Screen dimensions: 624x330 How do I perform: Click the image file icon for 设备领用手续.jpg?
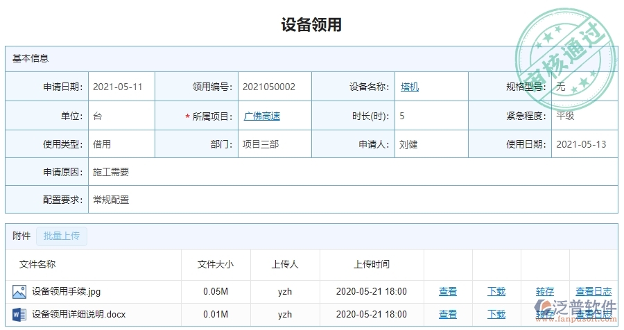point(19,292)
